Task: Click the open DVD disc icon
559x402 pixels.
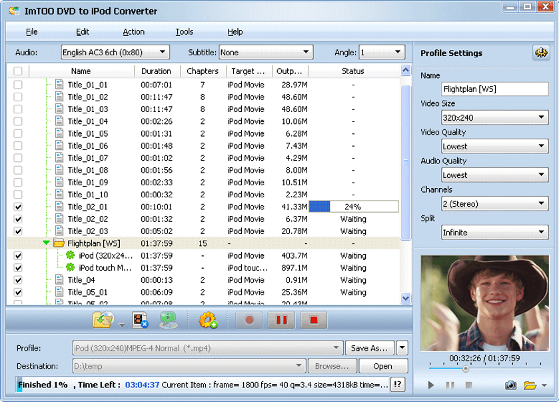Action: pyautogui.click(x=104, y=321)
